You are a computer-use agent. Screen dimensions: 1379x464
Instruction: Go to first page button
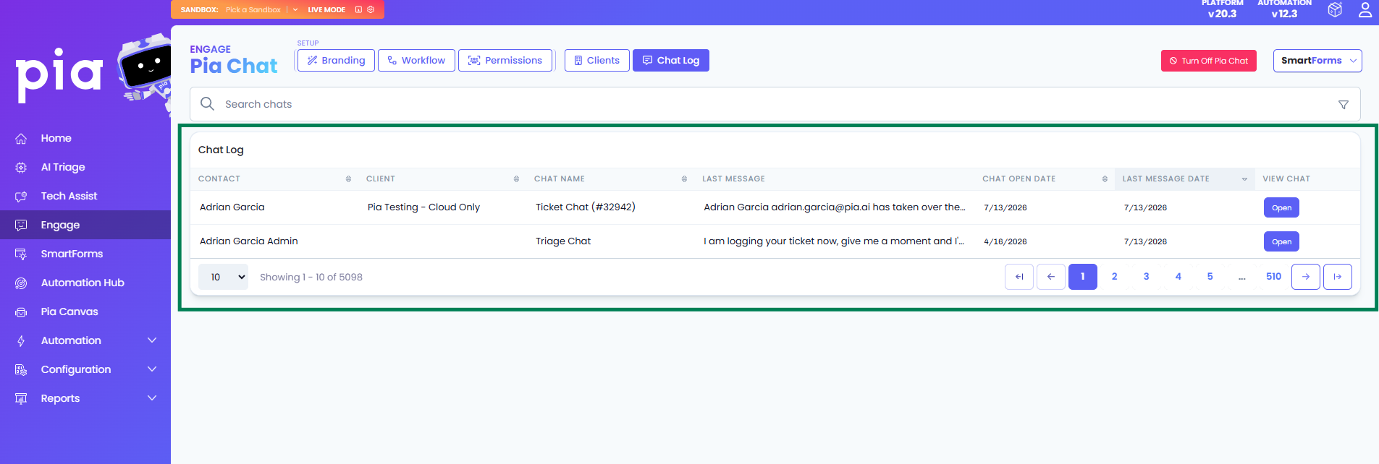tap(1019, 277)
